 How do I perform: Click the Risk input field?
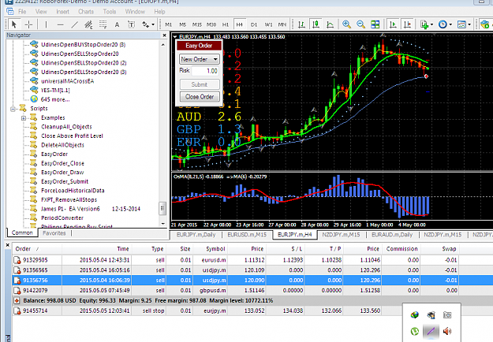pos(206,71)
